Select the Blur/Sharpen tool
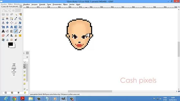Image resolution: width=180 pixels, height=101 pixels. tap(7, 40)
